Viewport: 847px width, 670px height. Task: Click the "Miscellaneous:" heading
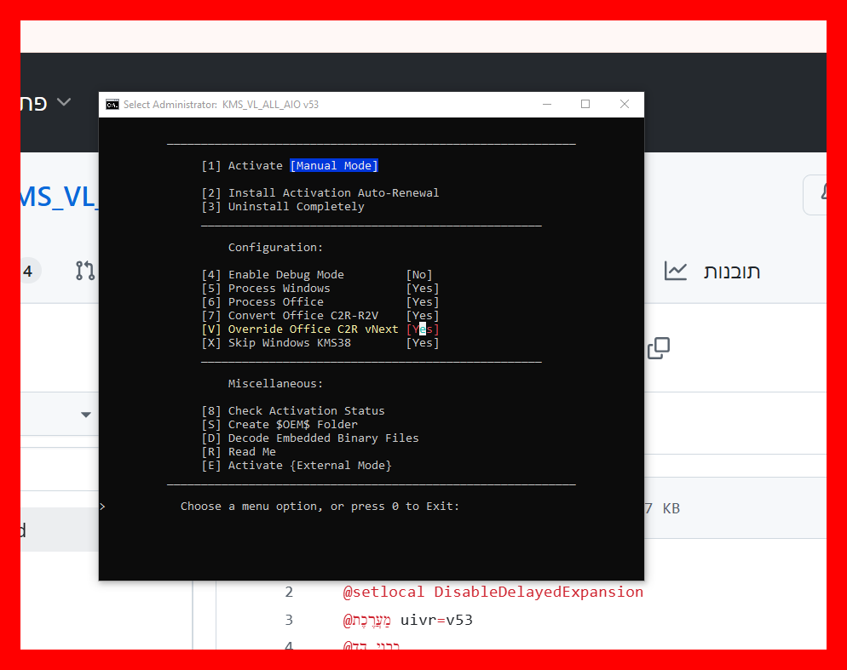(x=275, y=383)
